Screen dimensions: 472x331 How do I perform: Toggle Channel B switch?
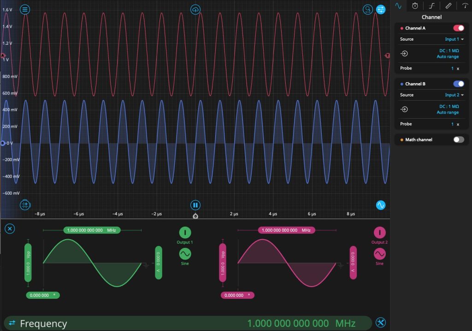(x=458, y=84)
